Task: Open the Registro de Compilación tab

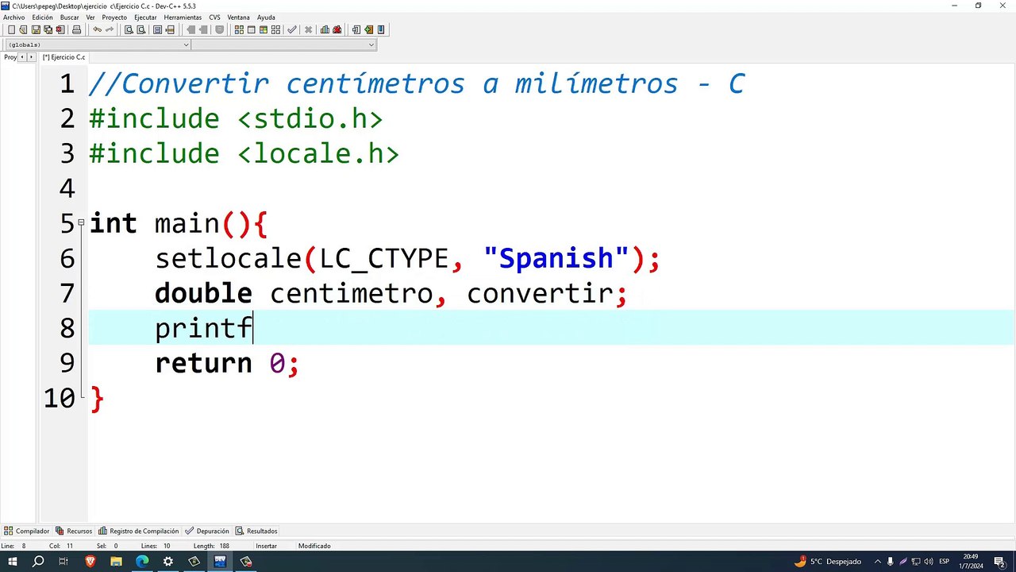Action: [139, 531]
